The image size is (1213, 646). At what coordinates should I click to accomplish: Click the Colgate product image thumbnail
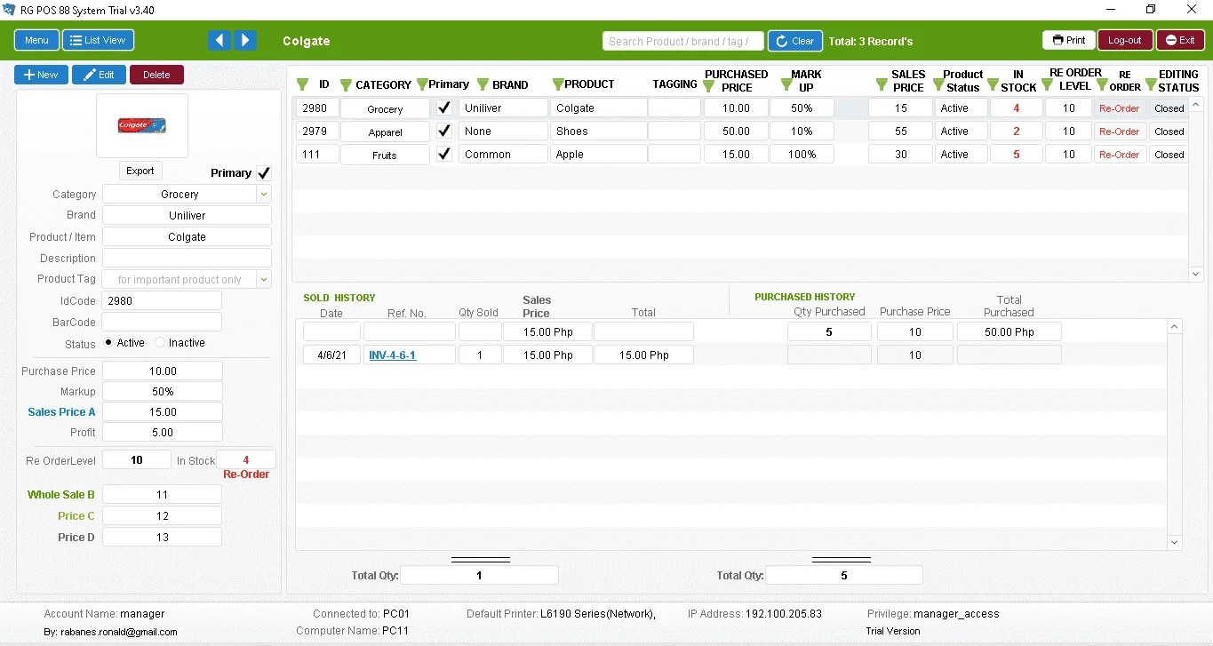[x=142, y=126]
